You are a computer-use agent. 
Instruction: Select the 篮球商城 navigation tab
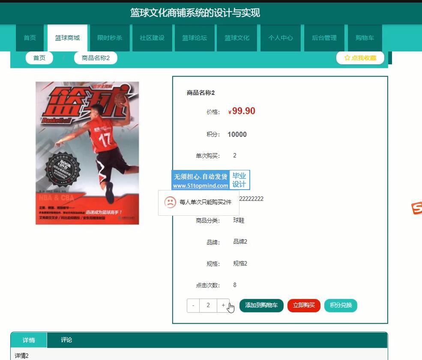67,38
